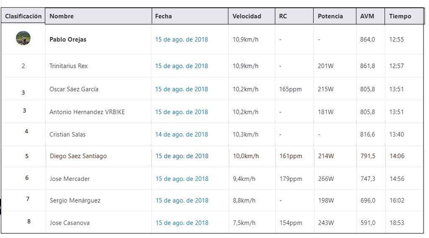Click the Potencia column header
The image size is (429, 238).
pyautogui.click(x=335, y=16)
